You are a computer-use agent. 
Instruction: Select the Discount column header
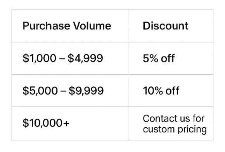pyautogui.click(x=165, y=26)
